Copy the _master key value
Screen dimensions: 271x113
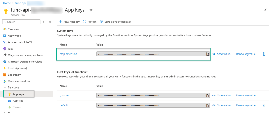point(207,95)
